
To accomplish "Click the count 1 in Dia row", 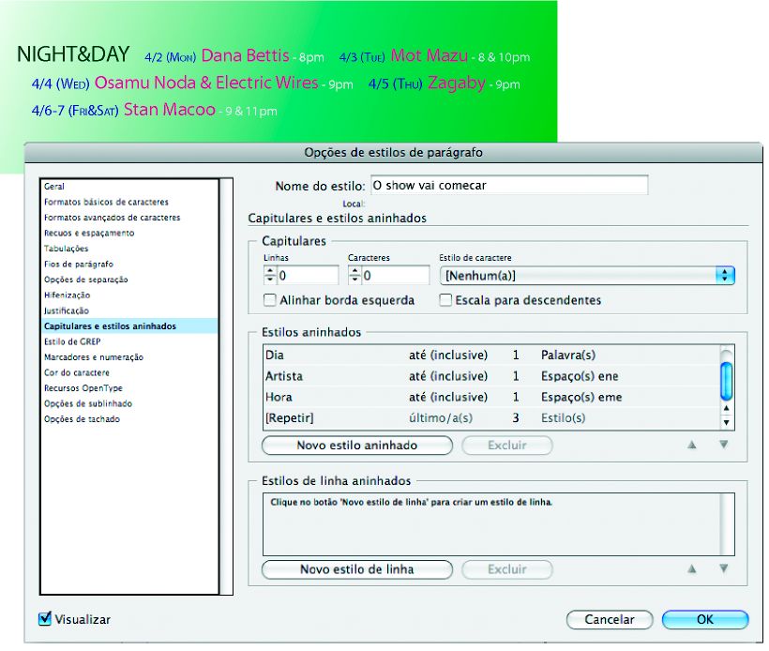I will (x=516, y=356).
